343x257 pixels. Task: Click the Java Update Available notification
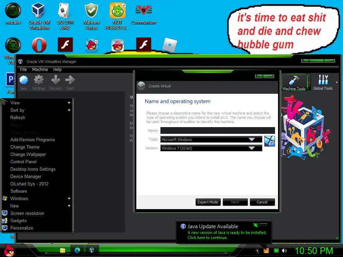click(x=223, y=232)
